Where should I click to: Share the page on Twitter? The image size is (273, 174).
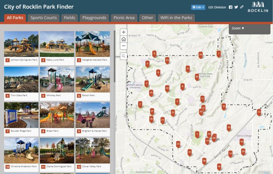[236, 7]
